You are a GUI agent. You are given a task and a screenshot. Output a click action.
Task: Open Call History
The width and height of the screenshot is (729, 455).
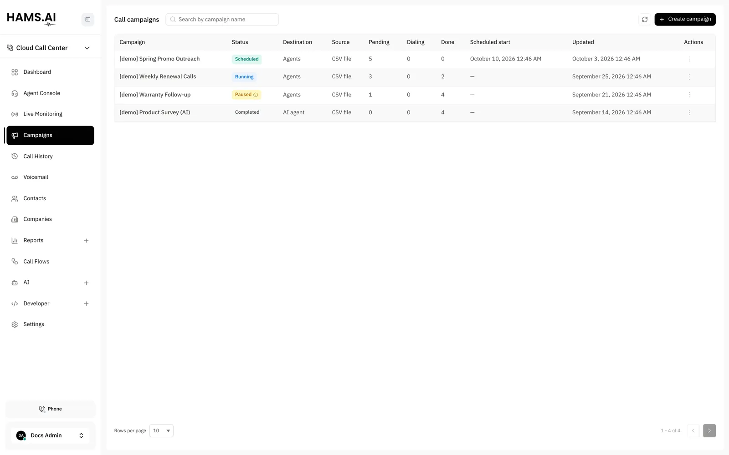click(50, 157)
